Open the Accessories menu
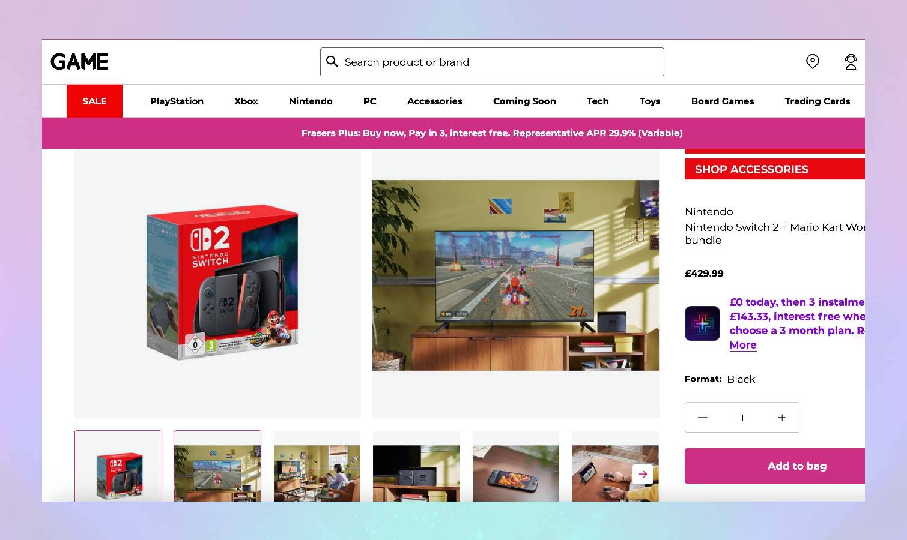 pos(435,101)
